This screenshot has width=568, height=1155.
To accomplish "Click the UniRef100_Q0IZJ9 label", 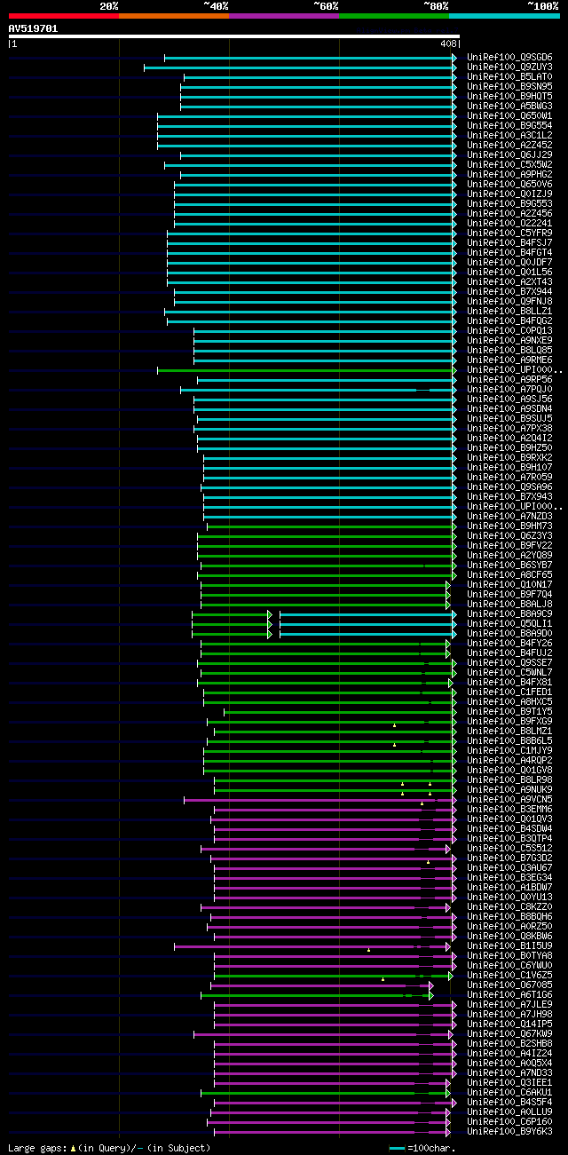I will tap(509, 194).
